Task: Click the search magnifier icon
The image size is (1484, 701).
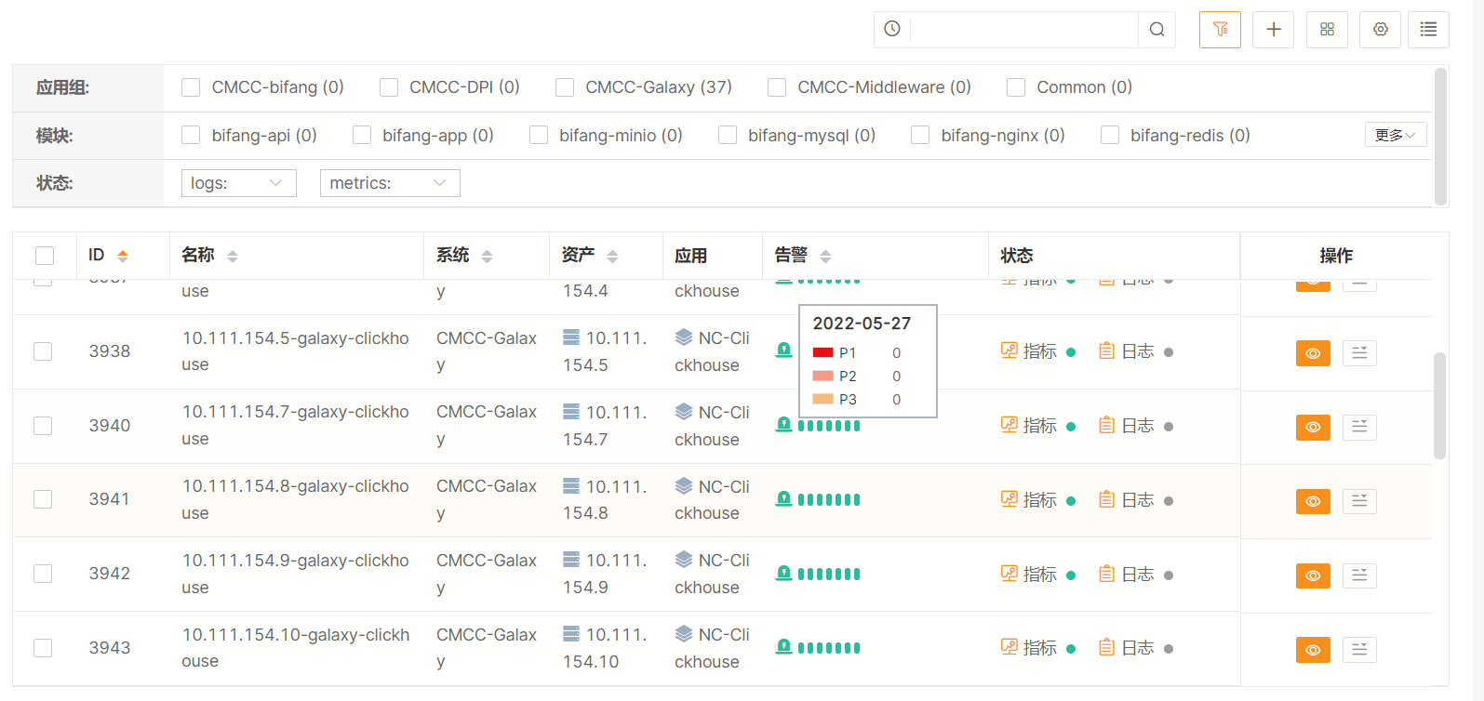Action: coord(1156,30)
